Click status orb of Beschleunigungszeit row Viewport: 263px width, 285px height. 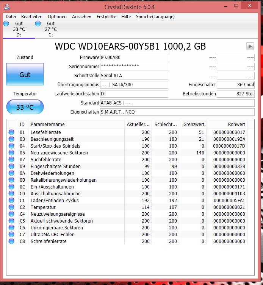click(11, 139)
